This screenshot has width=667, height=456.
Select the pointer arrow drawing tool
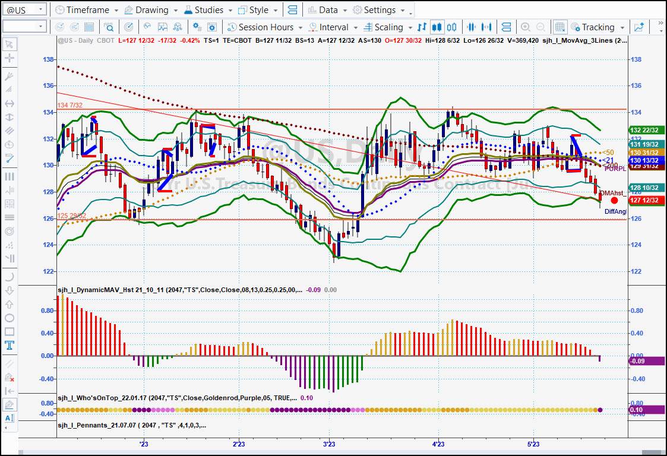coord(10,45)
